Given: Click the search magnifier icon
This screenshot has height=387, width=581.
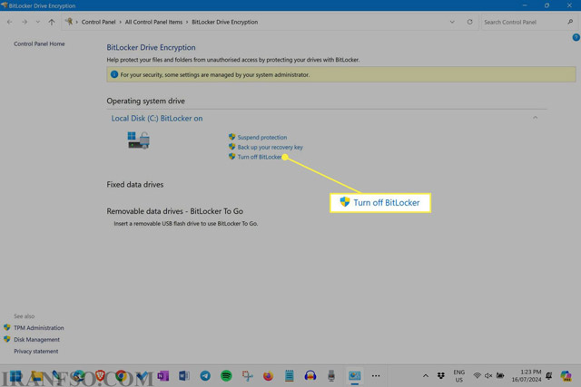Looking at the screenshot, I should pos(570,22).
